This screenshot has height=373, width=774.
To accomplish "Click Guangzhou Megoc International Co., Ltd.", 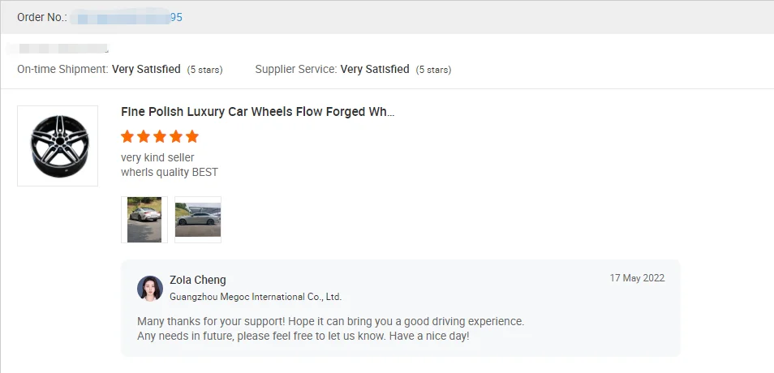I will pyautogui.click(x=256, y=297).
